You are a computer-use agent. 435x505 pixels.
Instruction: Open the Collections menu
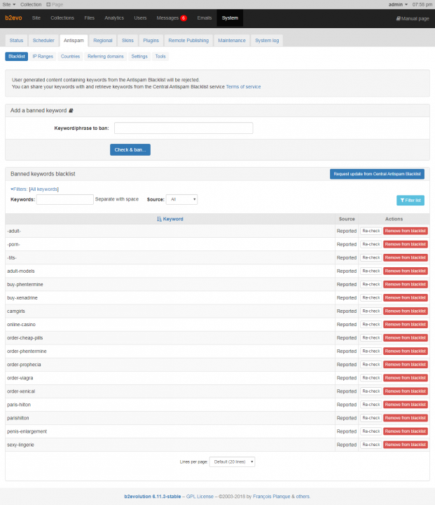pos(62,18)
